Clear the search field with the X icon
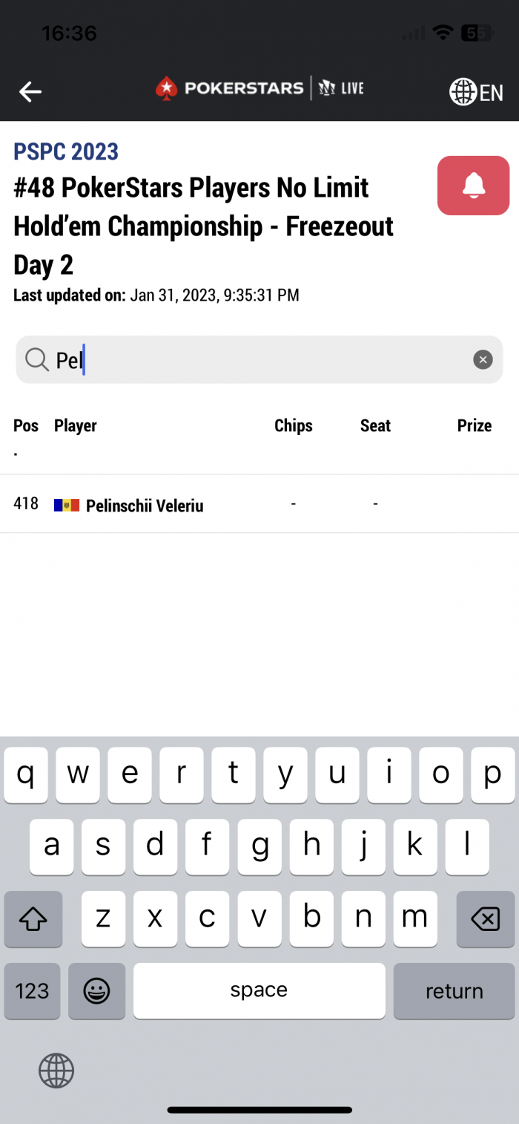 (483, 360)
